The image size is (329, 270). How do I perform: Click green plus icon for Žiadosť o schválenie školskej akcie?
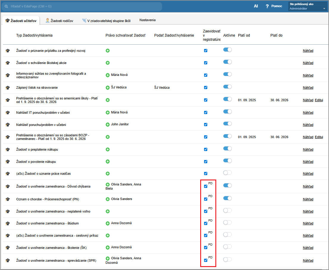108,63
